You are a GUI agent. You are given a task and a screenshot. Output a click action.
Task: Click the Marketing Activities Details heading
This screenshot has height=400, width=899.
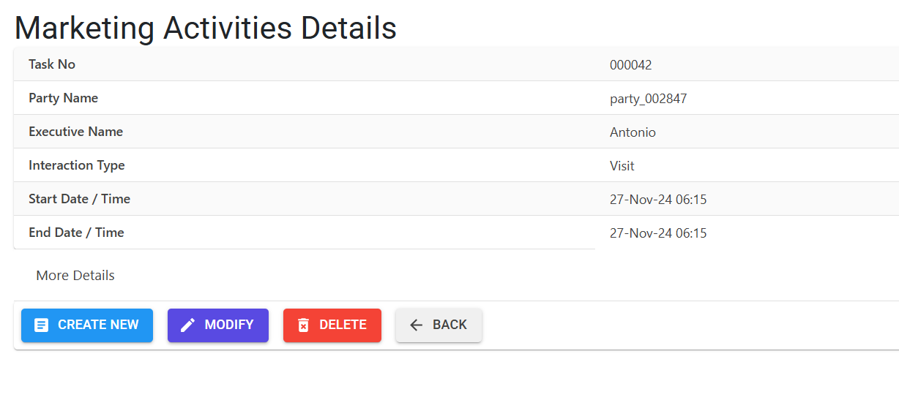coord(206,28)
